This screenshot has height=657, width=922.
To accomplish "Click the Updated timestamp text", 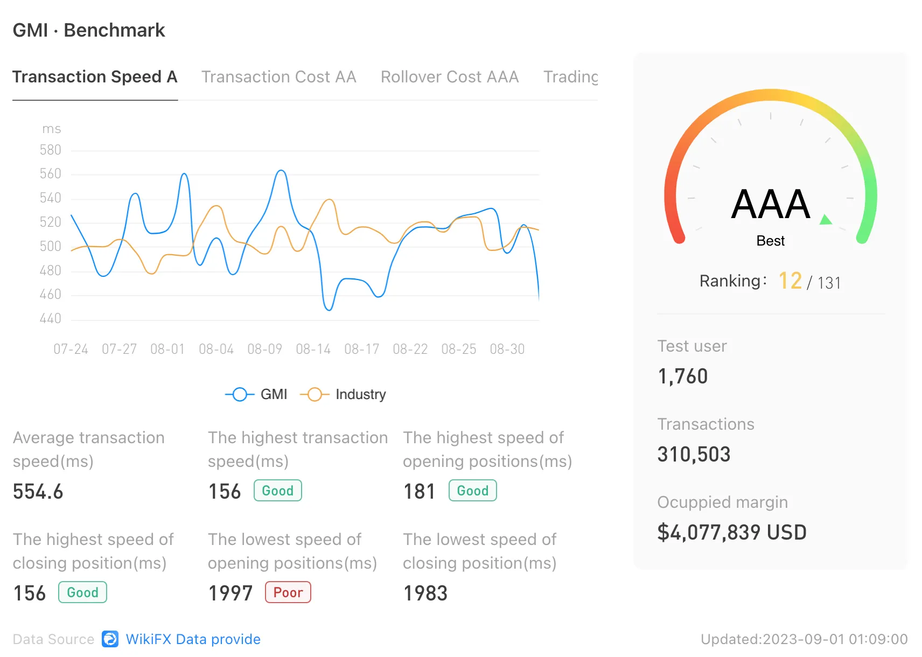I will click(804, 639).
